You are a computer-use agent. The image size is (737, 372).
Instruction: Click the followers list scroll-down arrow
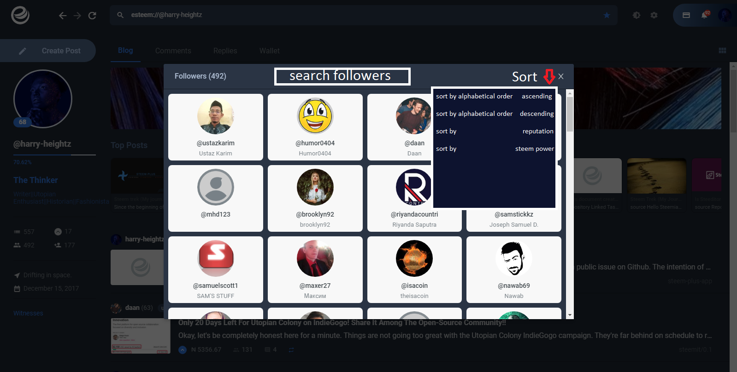tap(570, 315)
